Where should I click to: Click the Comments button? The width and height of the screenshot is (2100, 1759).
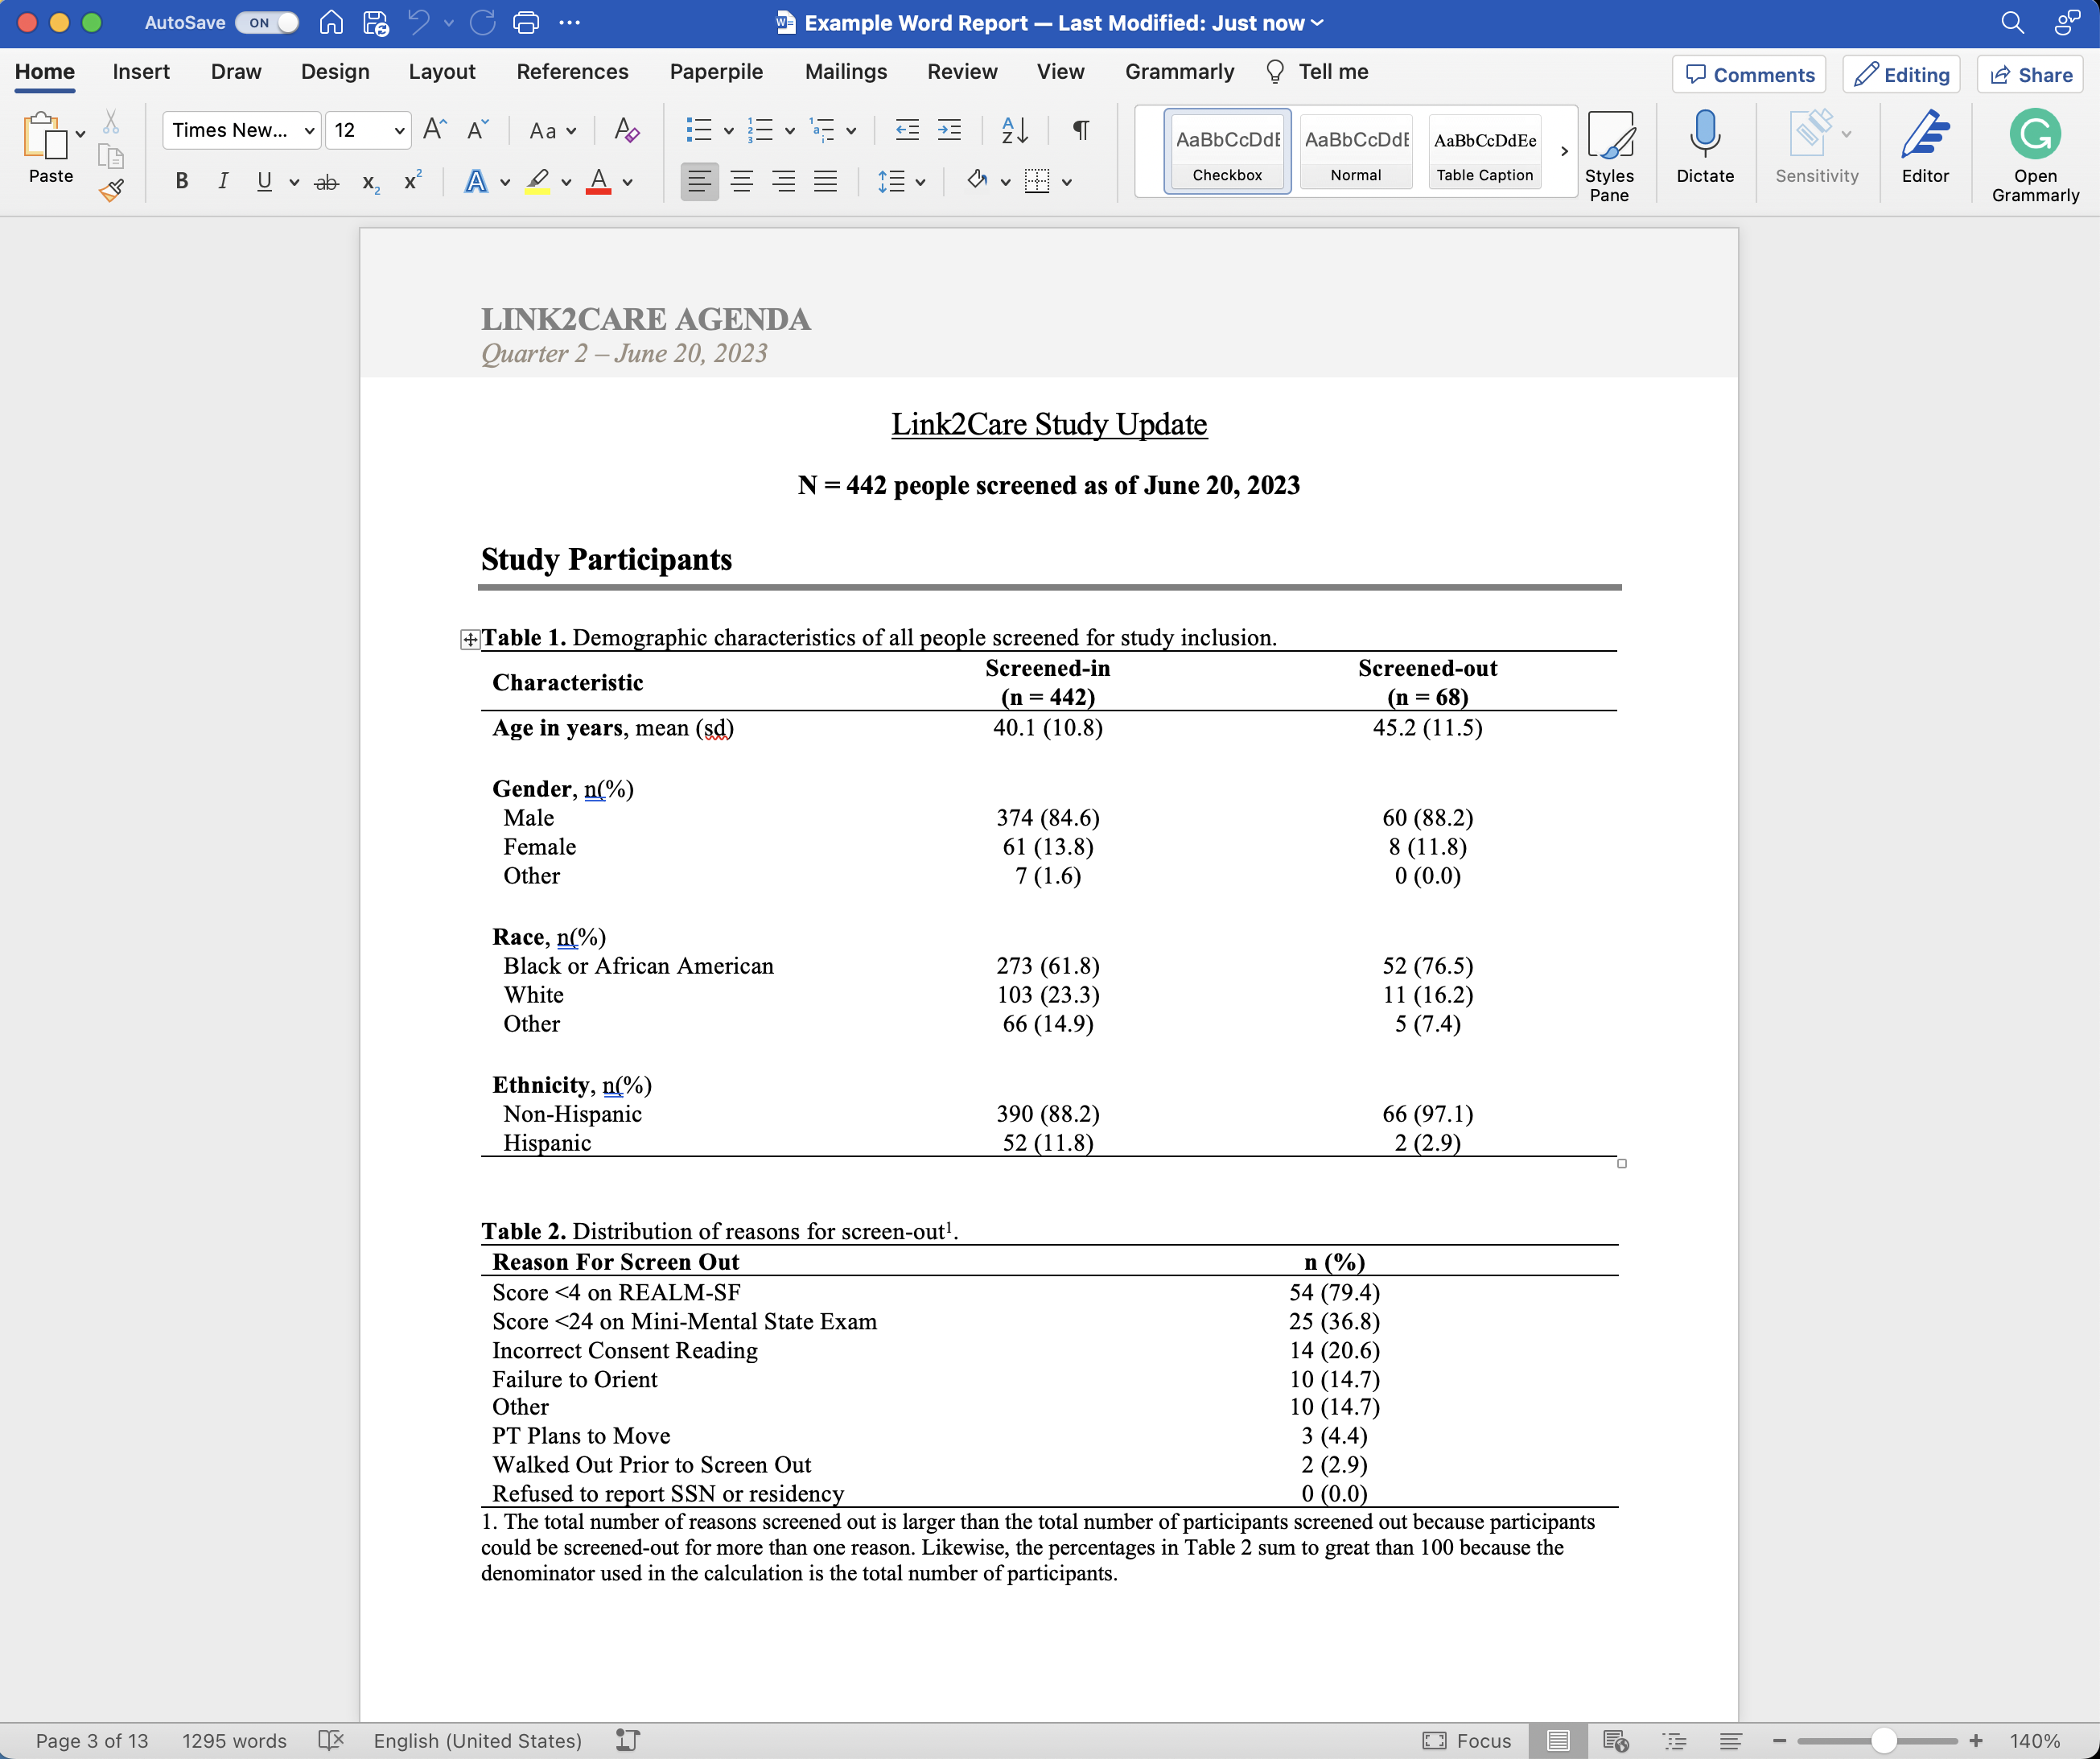click(1749, 75)
